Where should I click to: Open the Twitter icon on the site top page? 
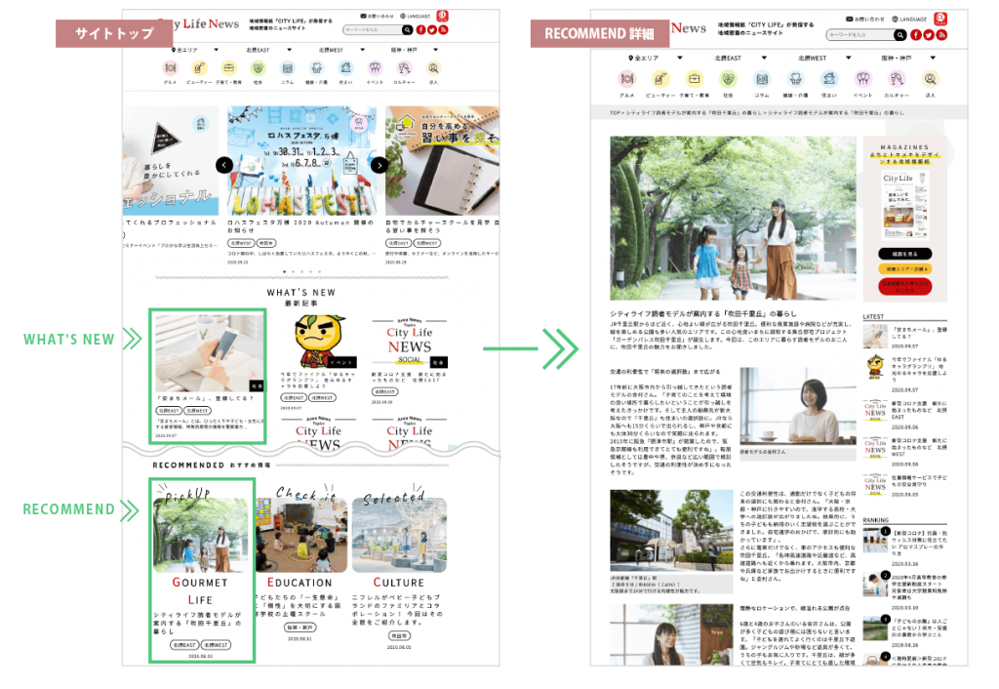tap(432, 30)
